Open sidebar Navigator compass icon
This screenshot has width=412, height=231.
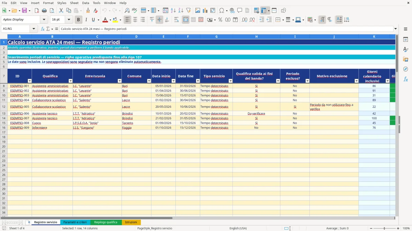405,69
